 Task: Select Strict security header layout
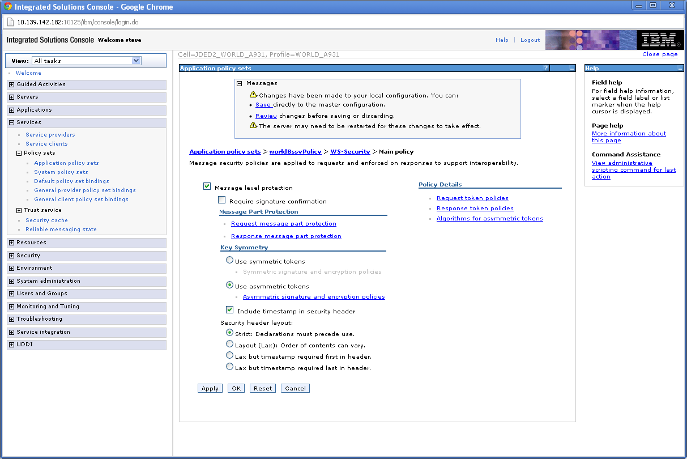(229, 333)
